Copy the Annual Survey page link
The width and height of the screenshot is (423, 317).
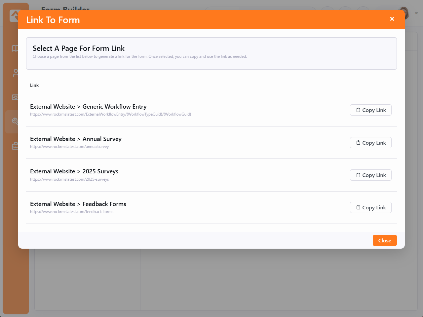point(370,143)
